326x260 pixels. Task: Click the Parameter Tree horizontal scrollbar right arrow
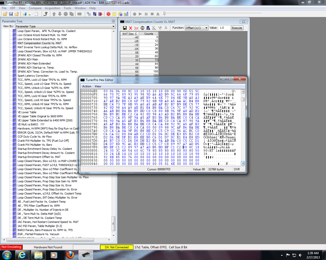(109, 239)
